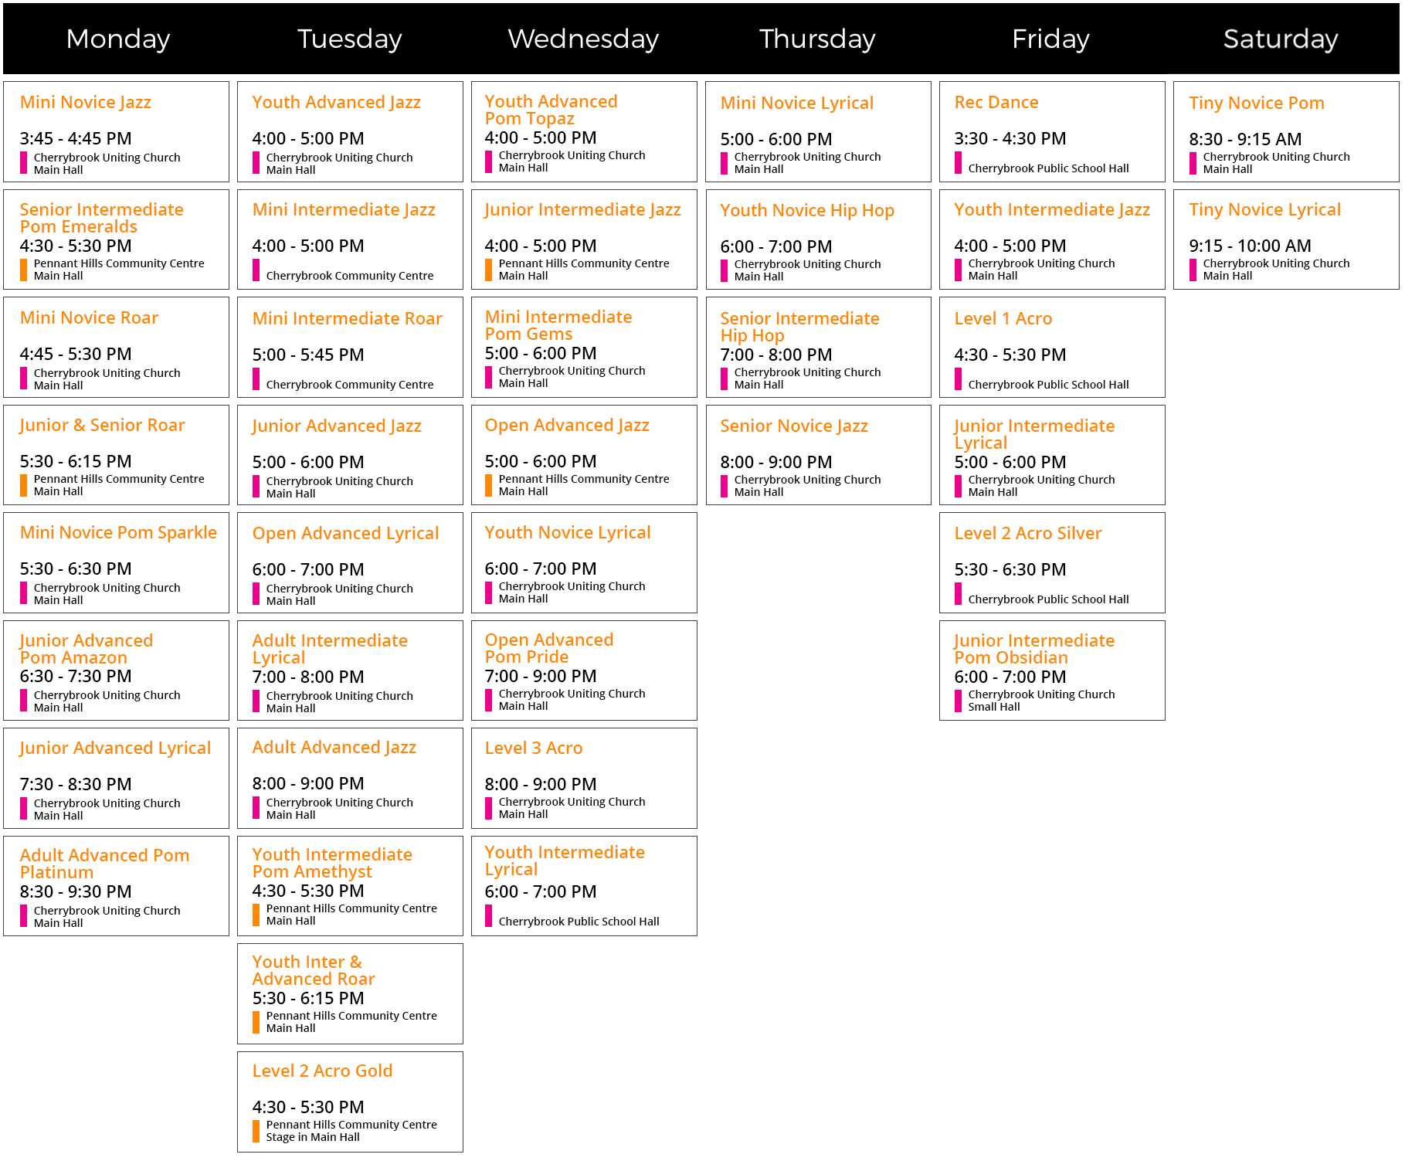This screenshot has height=1161, width=1405.
Task: Click Junior Advanced Lyrical title
Action: (115, 749)
